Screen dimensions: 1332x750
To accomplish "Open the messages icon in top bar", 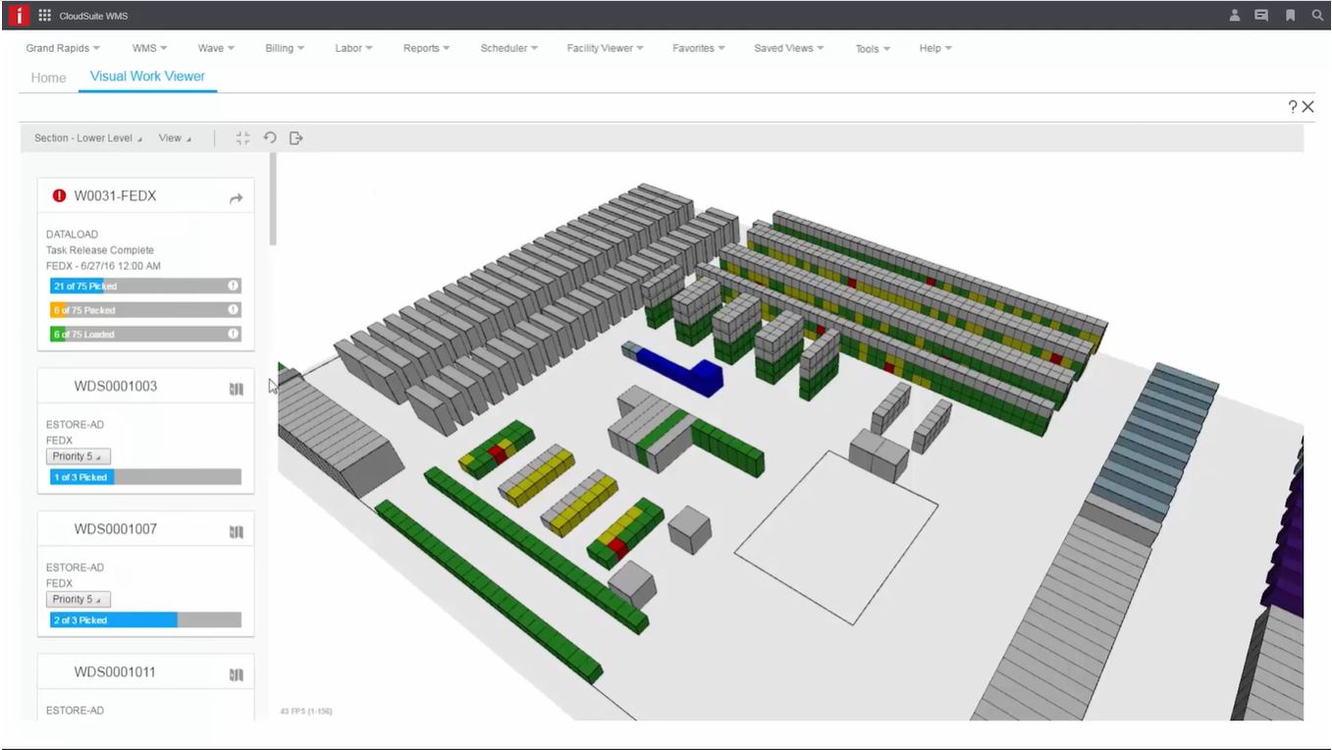I will click(x=1261, y=15).
